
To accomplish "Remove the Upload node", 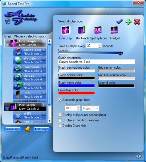I will click(44, 76).
